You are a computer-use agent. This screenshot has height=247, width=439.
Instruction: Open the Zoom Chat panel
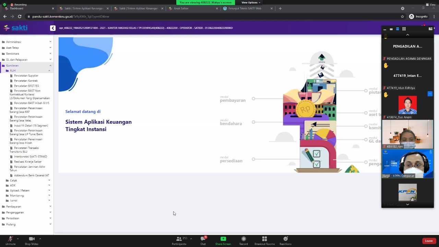pos(203,239)
